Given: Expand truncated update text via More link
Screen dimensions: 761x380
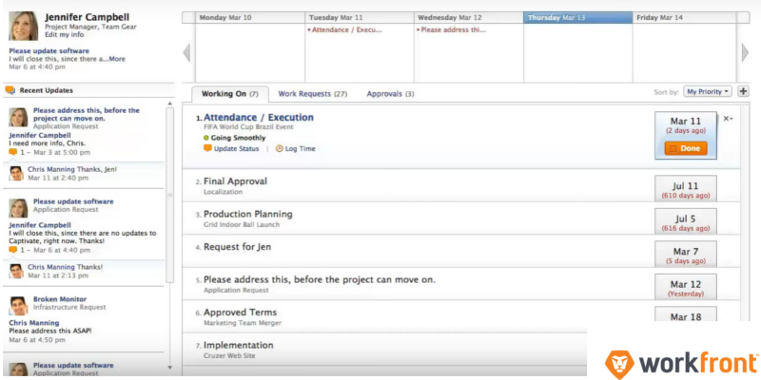Looking at the screenshot, I should (x=116, y=59).
